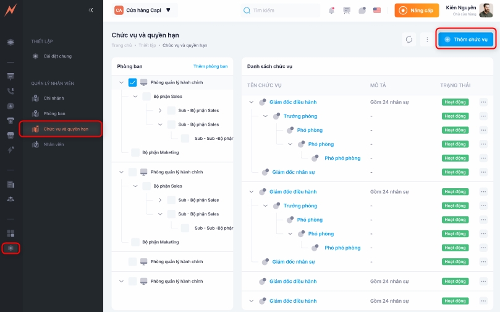
Task: Collapse the first Giám đốc điều hành row
Action: 251,102
